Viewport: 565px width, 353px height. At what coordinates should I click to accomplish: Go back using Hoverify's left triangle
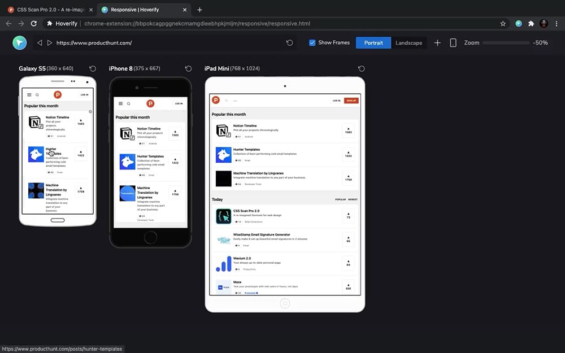(40, 43)
